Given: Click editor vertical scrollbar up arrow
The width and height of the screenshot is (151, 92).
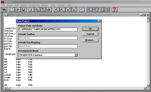Looking at the screenshot, I should click(148, 18).
